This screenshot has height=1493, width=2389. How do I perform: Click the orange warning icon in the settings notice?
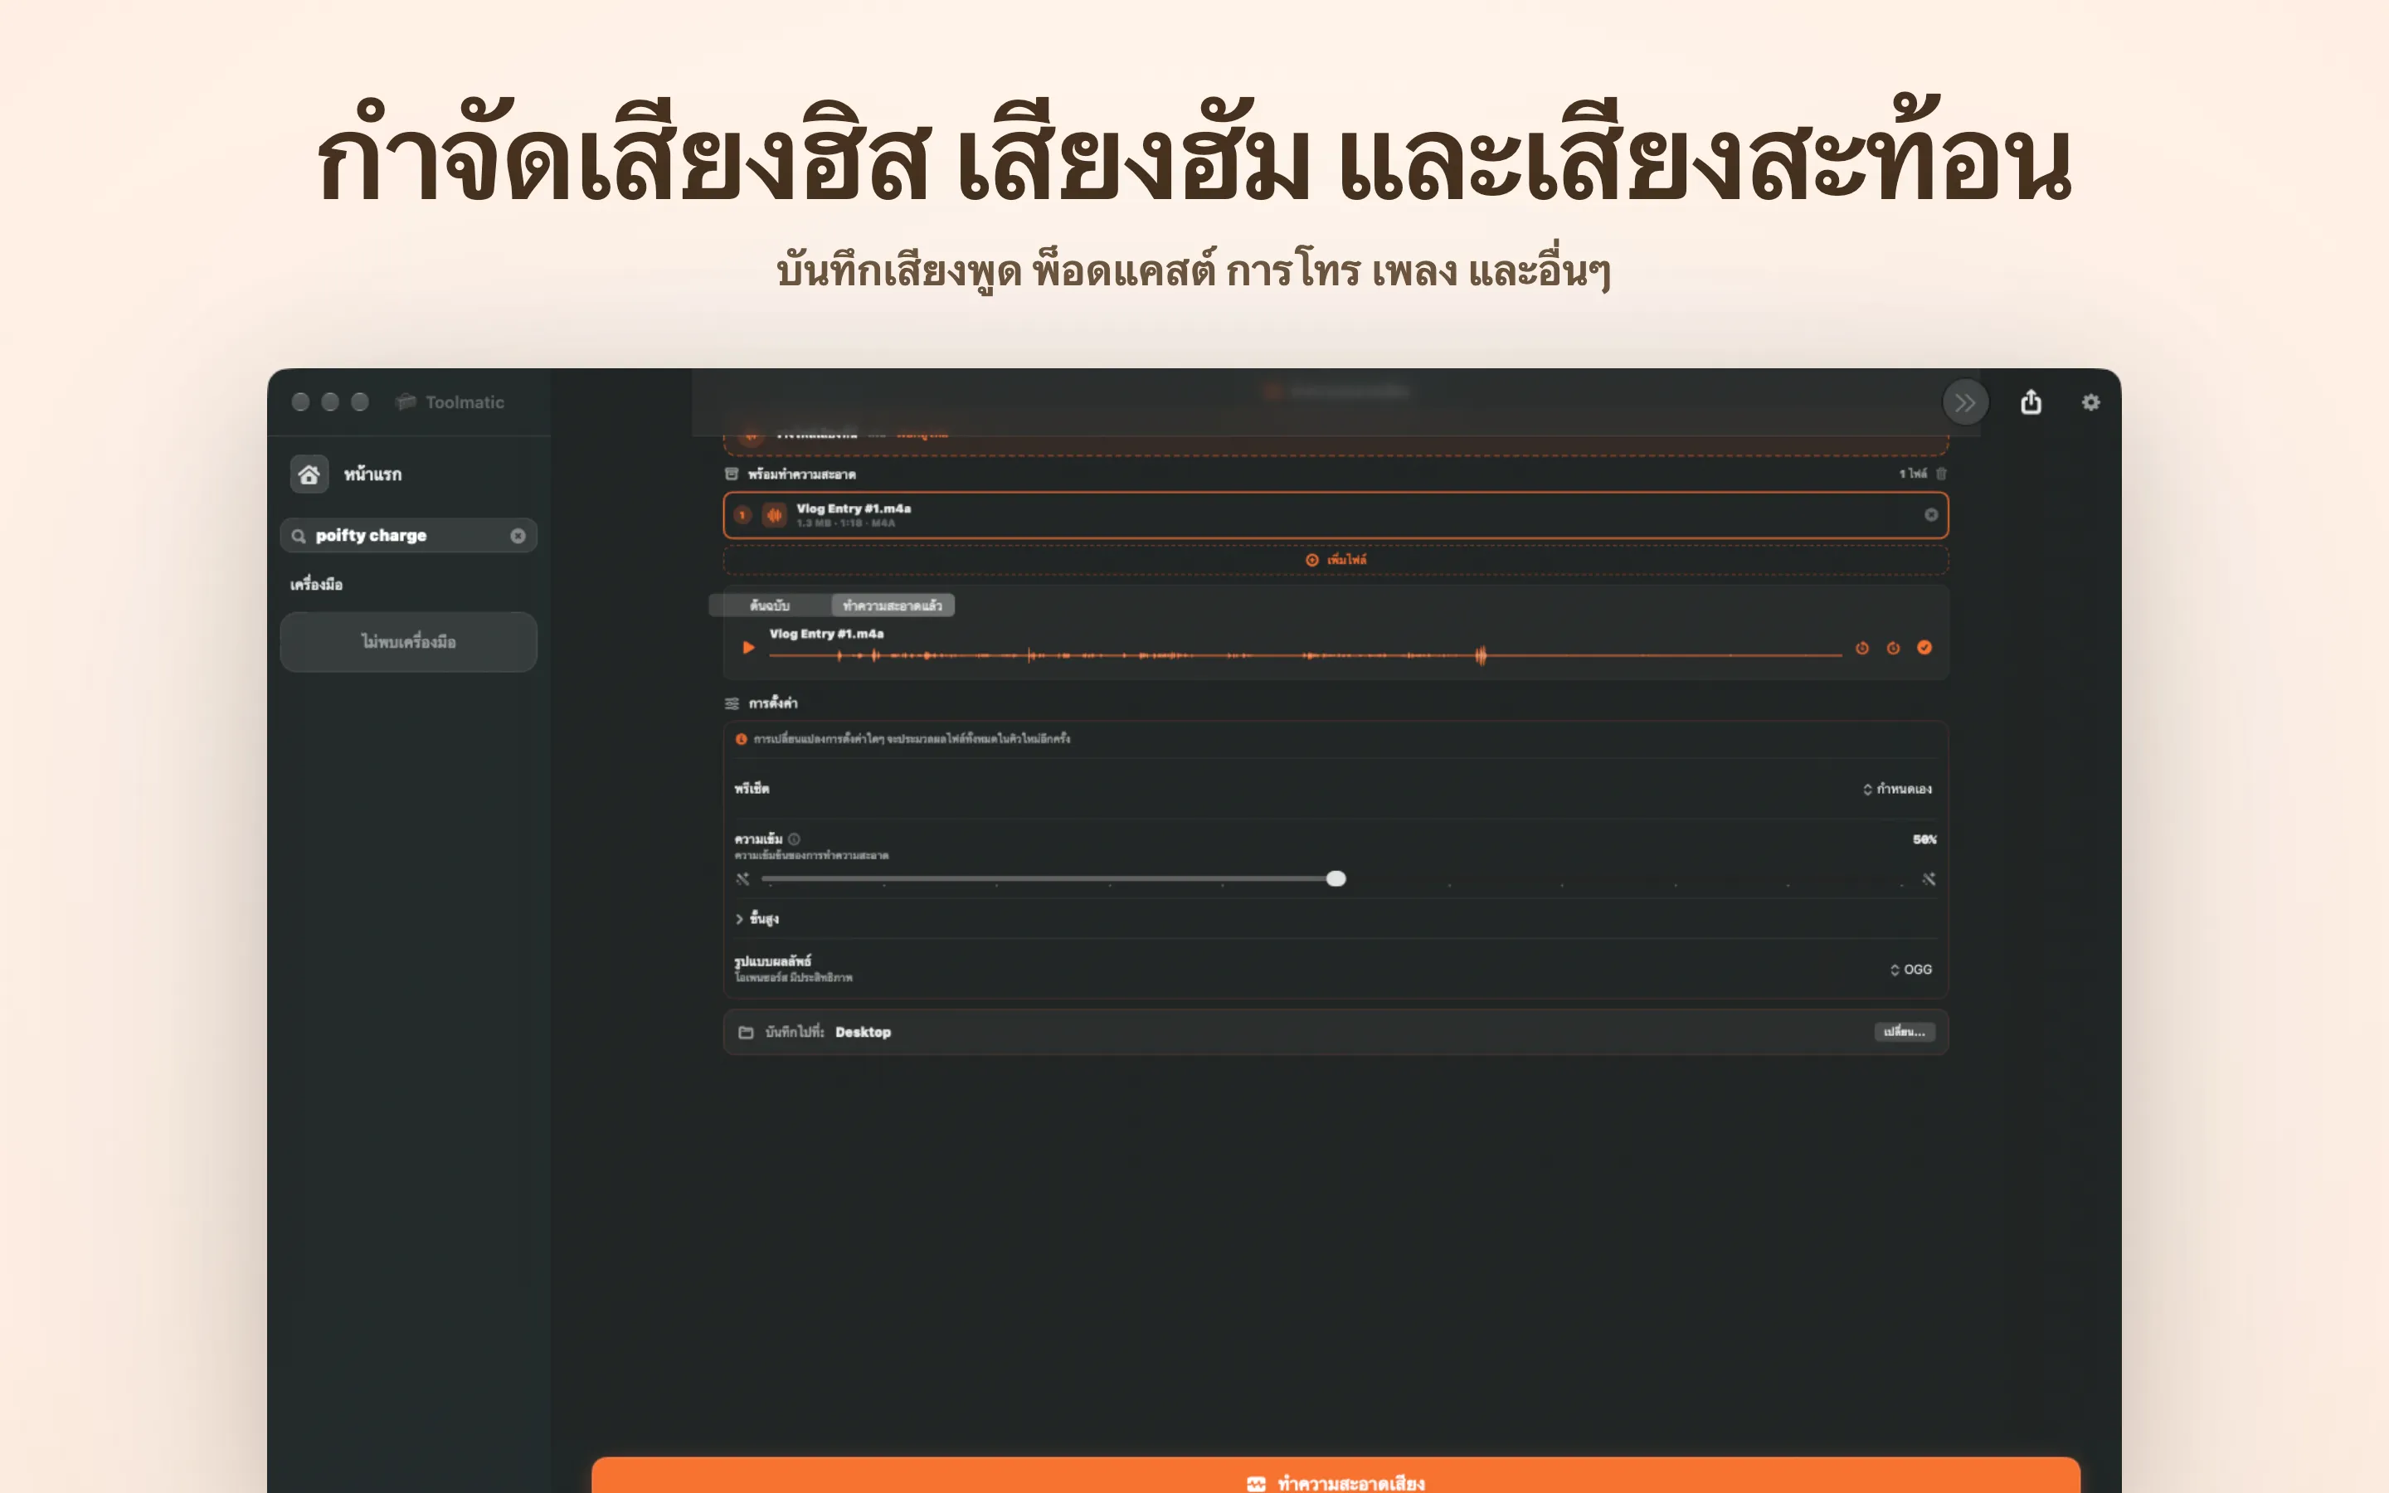click(741, 738)
